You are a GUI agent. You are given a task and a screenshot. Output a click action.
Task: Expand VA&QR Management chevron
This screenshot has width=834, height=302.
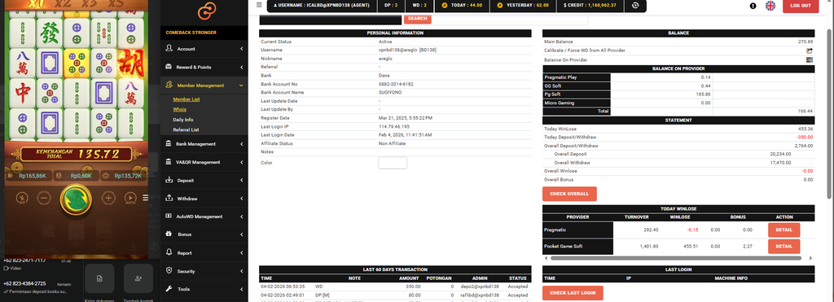(241, 162)
